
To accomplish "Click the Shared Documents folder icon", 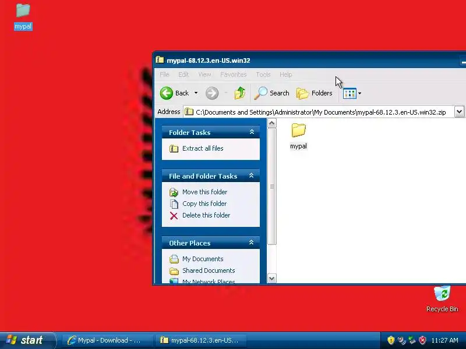I will (x=174, y=271).
